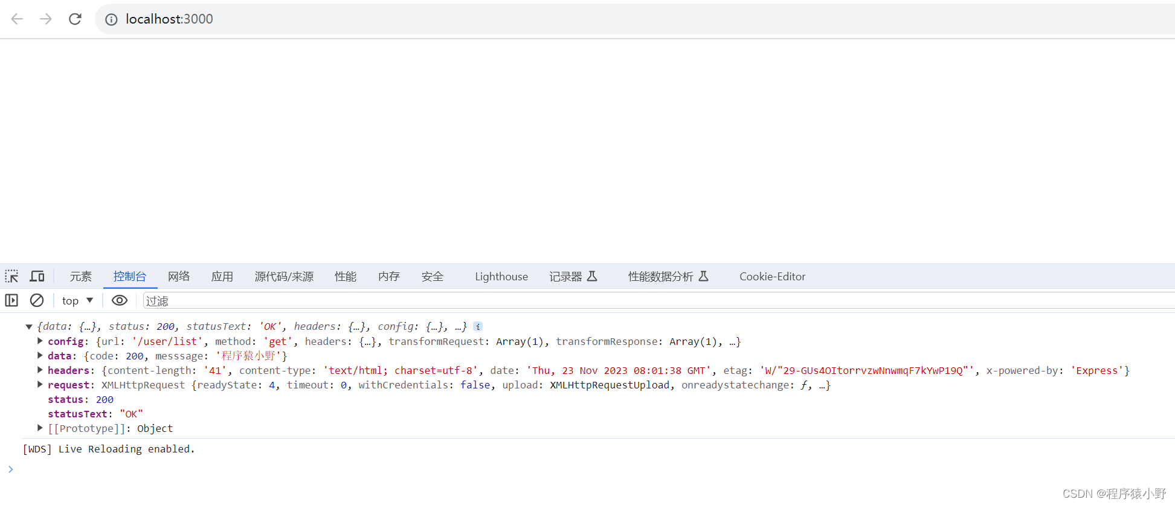
Task: Activate the inspect element picker
Action: (x=11, y=276)
